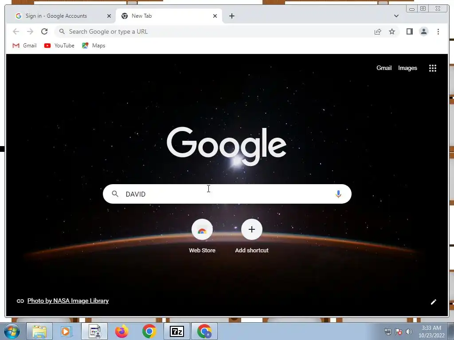Maximize the Chrome window
Viewport: 454px width, 340px height.
pos(423,9)
